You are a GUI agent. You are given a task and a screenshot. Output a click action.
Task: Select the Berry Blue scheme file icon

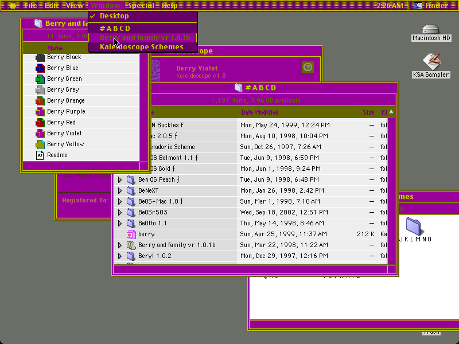pos(40,68)
